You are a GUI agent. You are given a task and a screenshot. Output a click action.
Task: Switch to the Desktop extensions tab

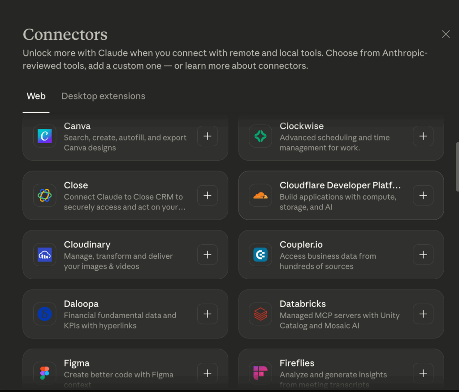103,96
